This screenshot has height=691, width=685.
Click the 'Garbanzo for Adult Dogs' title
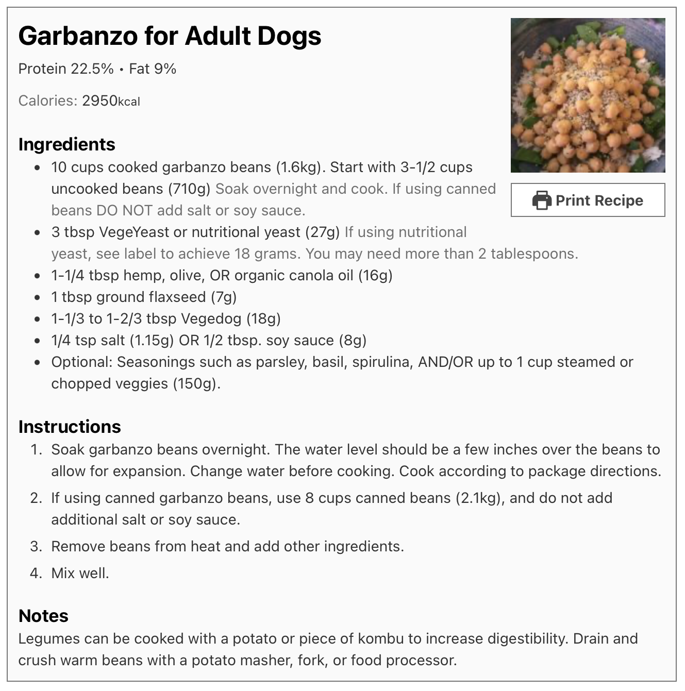coord(170,36)
